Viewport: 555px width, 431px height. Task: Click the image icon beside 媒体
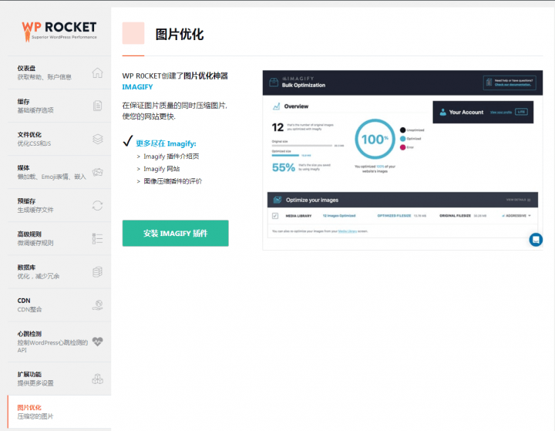[x=97, y=172]
